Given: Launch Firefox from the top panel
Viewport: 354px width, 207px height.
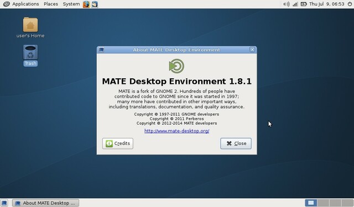Looking at the screenshot, I should pos(86,4).
